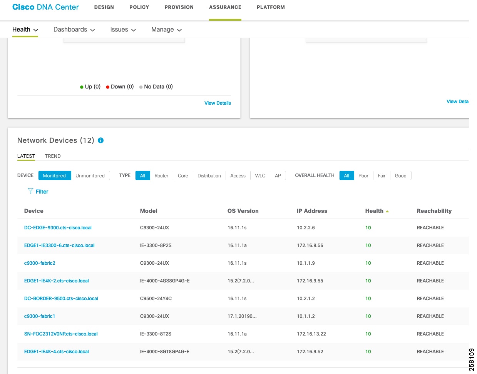Filter device type by AP

[278, 175]
